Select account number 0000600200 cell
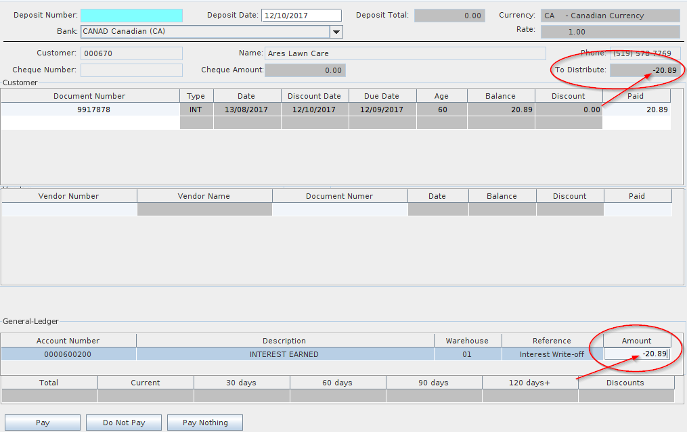 click(x=68, y=354)
